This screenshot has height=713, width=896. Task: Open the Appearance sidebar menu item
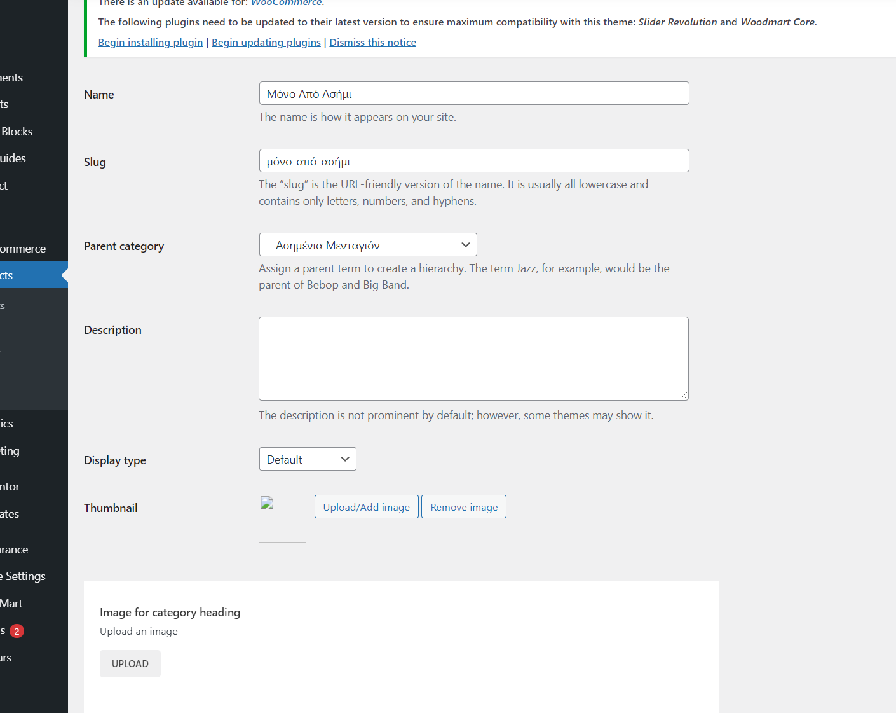pyautogui.click(x=14, y=550)
